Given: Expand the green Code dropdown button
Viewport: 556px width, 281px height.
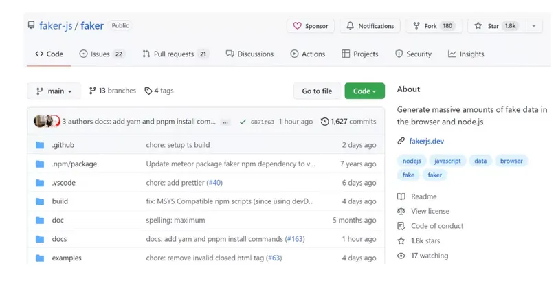Looking at the screenshot, I should [364, 91].
